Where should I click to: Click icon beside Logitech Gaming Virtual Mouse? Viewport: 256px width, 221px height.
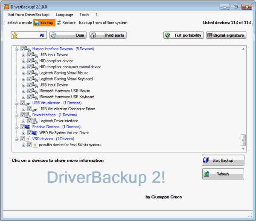pos(35,73)
